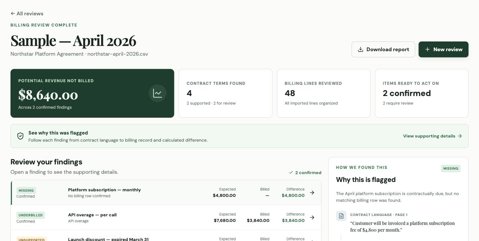Select the Launch discount — expired March 31 row

[x=166, y=236]
